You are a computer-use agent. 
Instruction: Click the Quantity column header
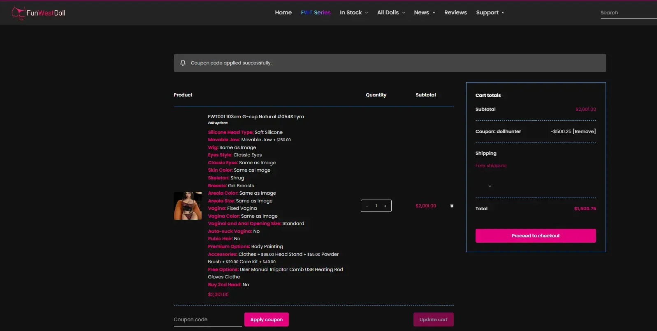(x=376, y=95)
